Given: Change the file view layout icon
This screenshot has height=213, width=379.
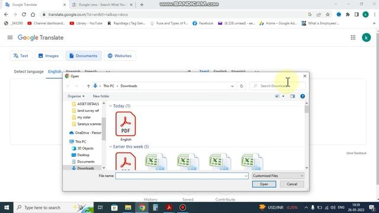Looking at the screenshot, I should click(277, 96).
